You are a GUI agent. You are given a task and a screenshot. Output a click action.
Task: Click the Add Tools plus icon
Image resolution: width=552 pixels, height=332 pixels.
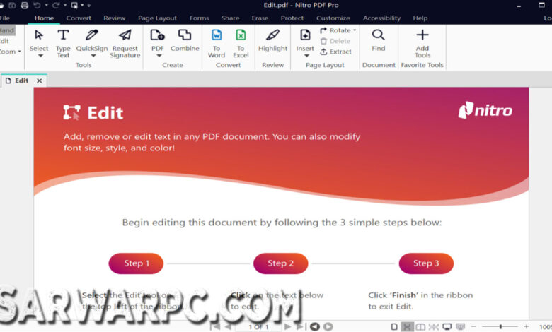pyautogui.click(x=422, y=35)
